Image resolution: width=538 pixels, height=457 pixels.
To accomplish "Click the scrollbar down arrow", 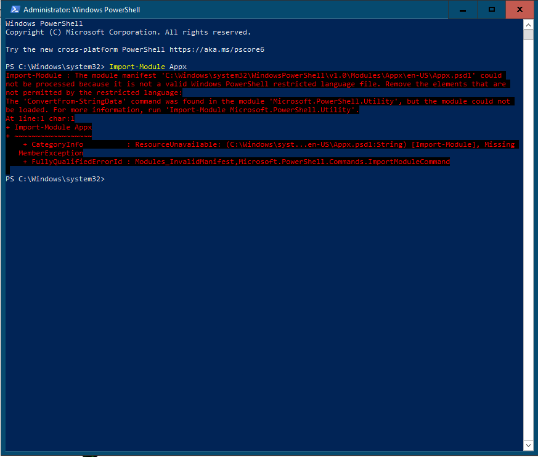I will [x=528, y=445].
